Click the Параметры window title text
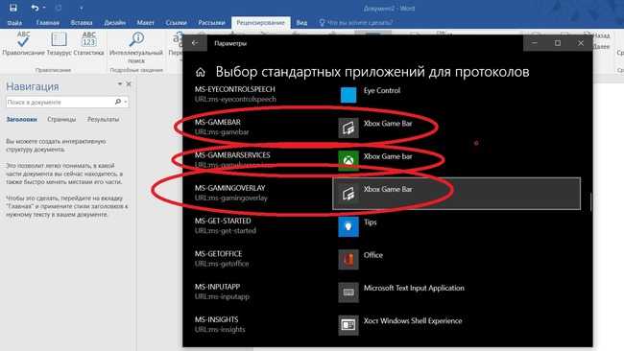 (230, 43)
